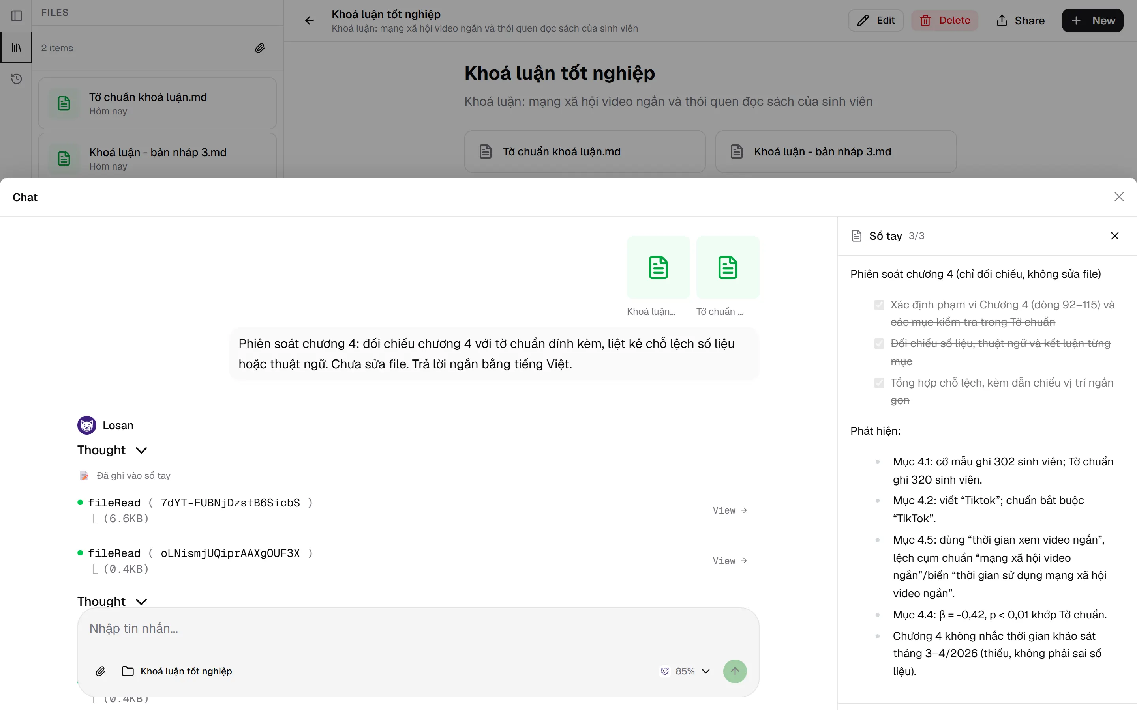Click the Khoá luận tốt nghiệp folder chip

click(x=177, y=671)
